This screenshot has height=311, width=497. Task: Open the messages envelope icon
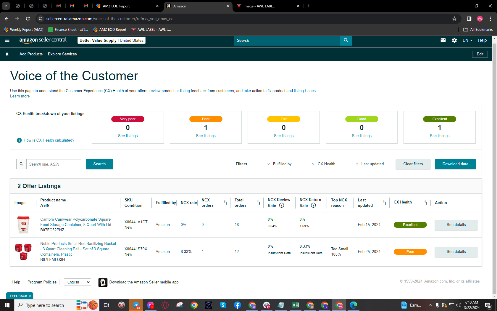tap(443, 40)
